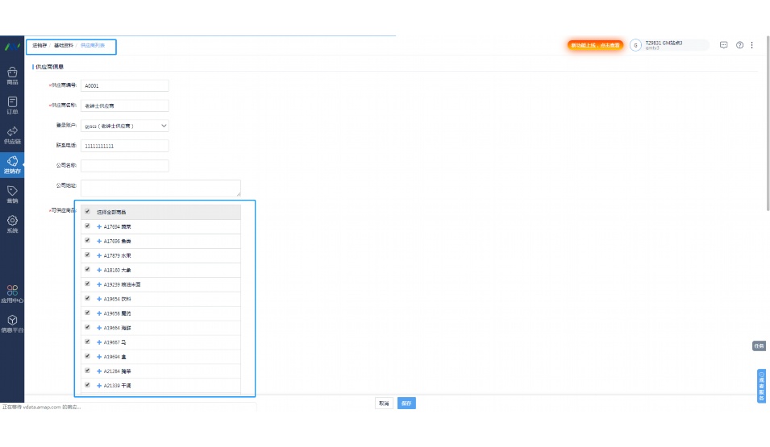
Task: Click the 保存 button
Action: [x=406, y=403]
